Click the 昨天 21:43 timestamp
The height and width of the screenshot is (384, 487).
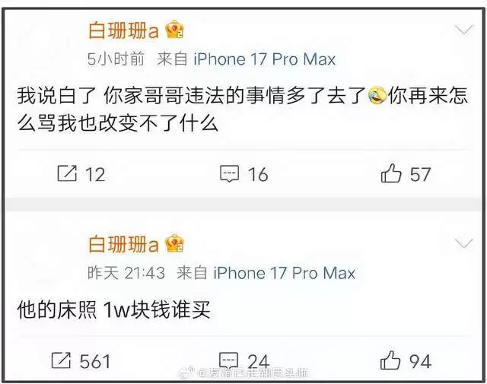pyautogui.click(x=126, y=273)
